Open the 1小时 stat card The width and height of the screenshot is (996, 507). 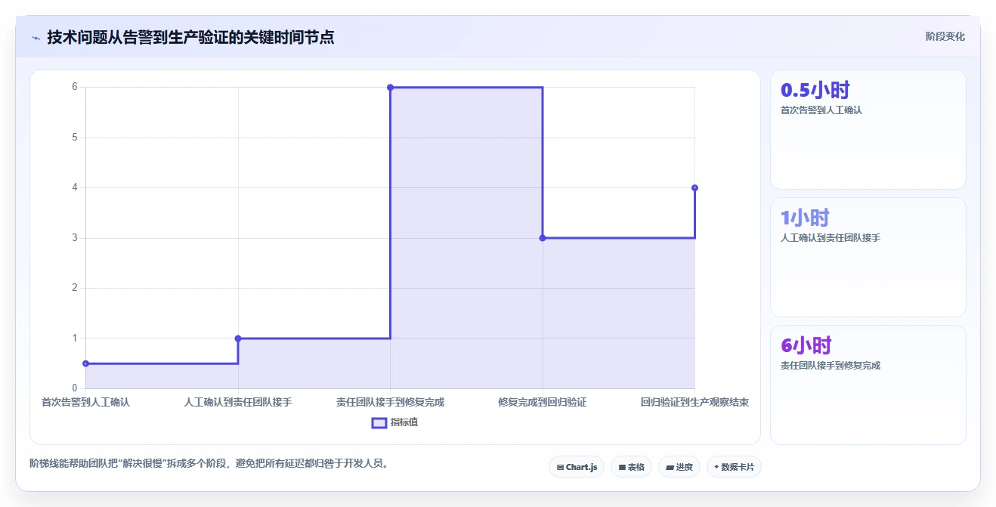(x=868, y=257)
